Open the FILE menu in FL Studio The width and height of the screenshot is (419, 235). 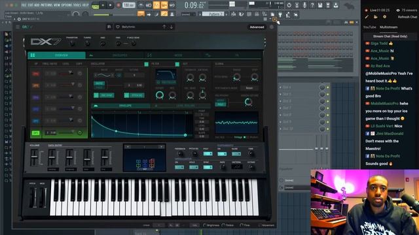click(24, 5)
